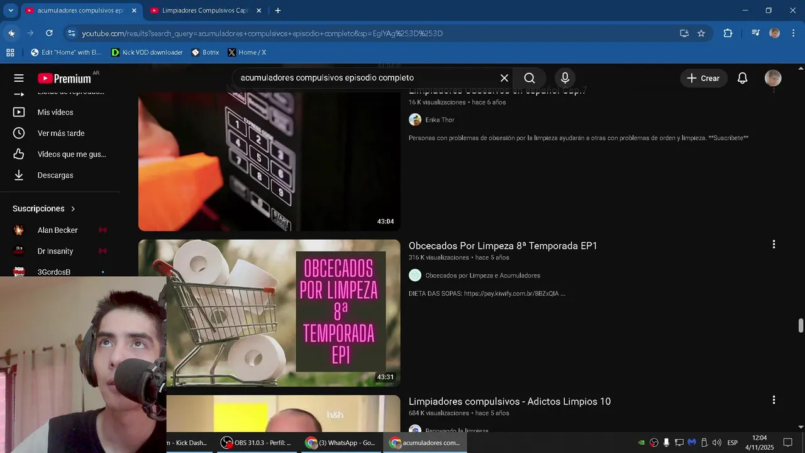
Task: Select acumuladores compulsivos browser tab
Action: coord(79,11)
